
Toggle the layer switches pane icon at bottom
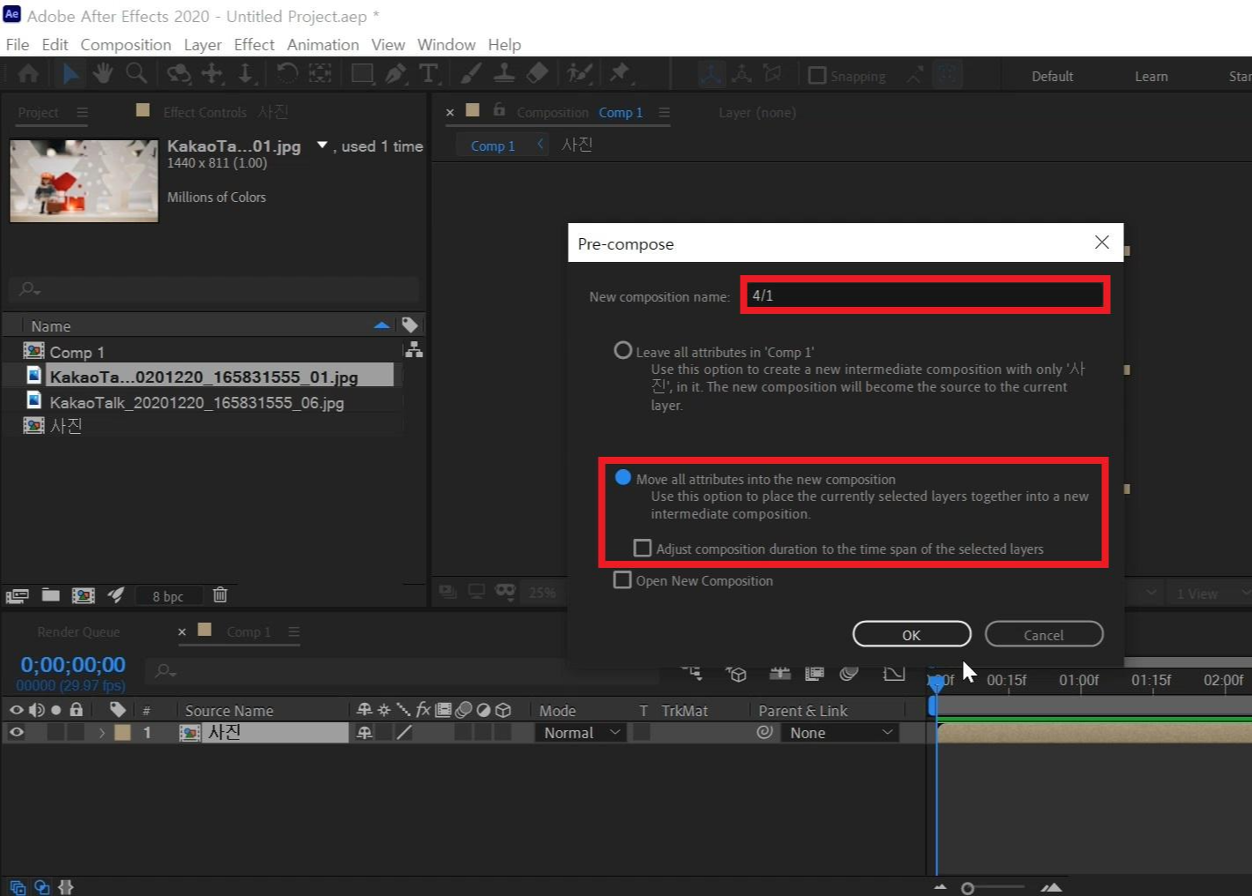coord(18,887)
